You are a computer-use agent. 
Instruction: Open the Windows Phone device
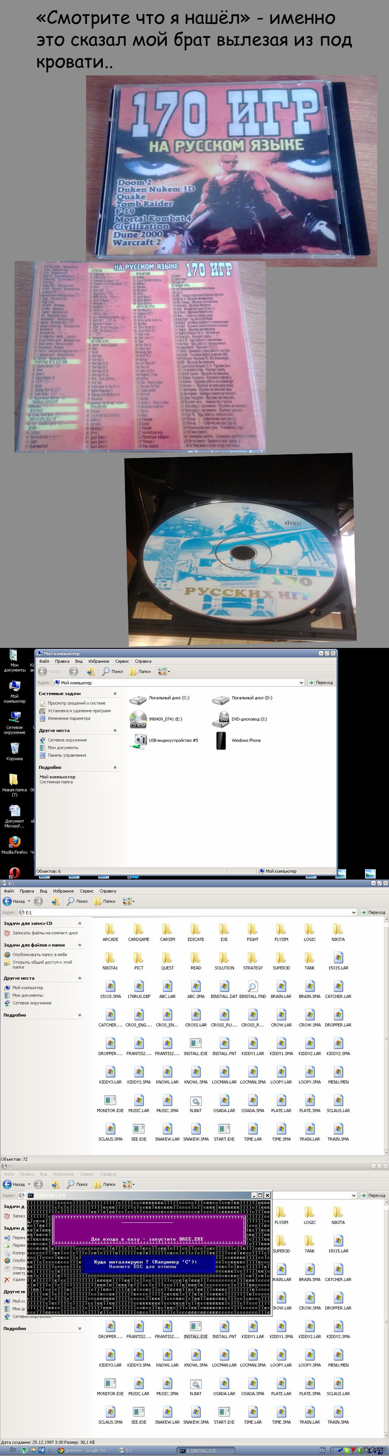pyautogui.click(x=221, y=740)
